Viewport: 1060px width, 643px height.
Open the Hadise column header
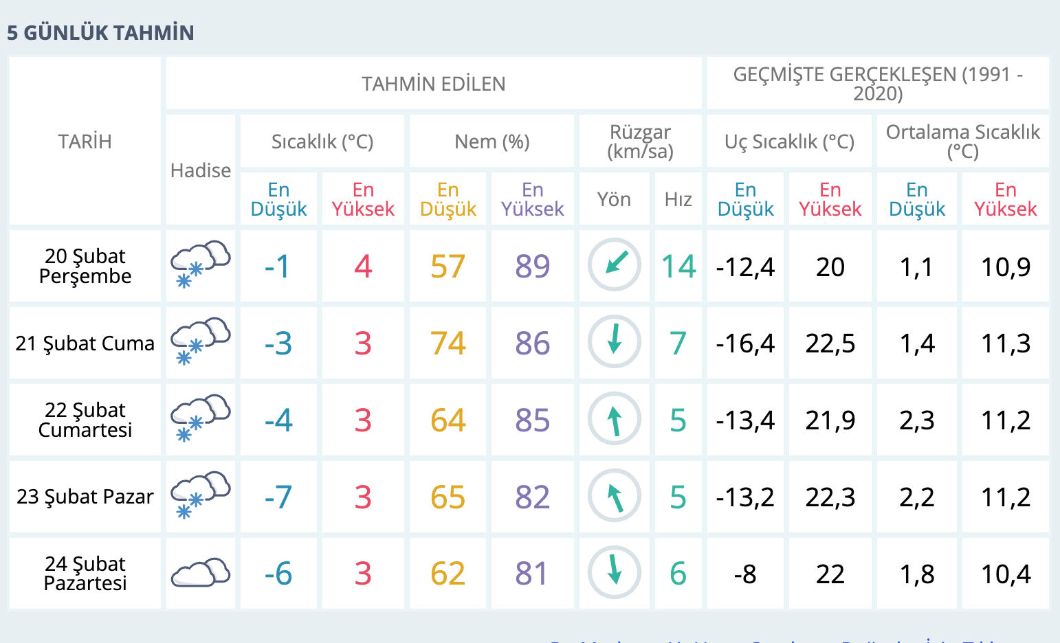point(200,171)
